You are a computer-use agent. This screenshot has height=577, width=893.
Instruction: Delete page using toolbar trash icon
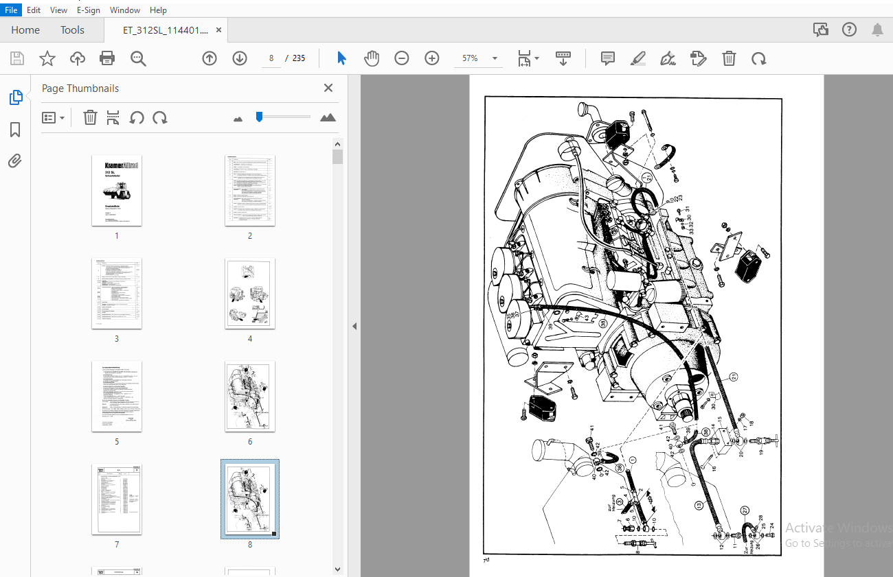pos(729,58)
